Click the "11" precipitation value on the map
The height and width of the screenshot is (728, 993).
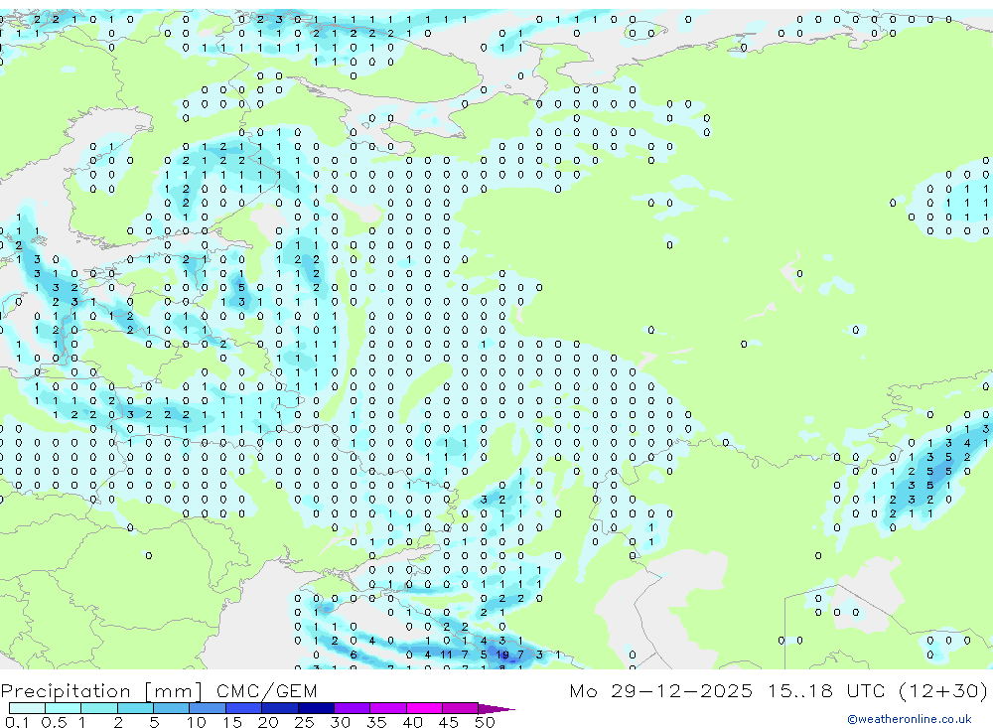[447, 655]
